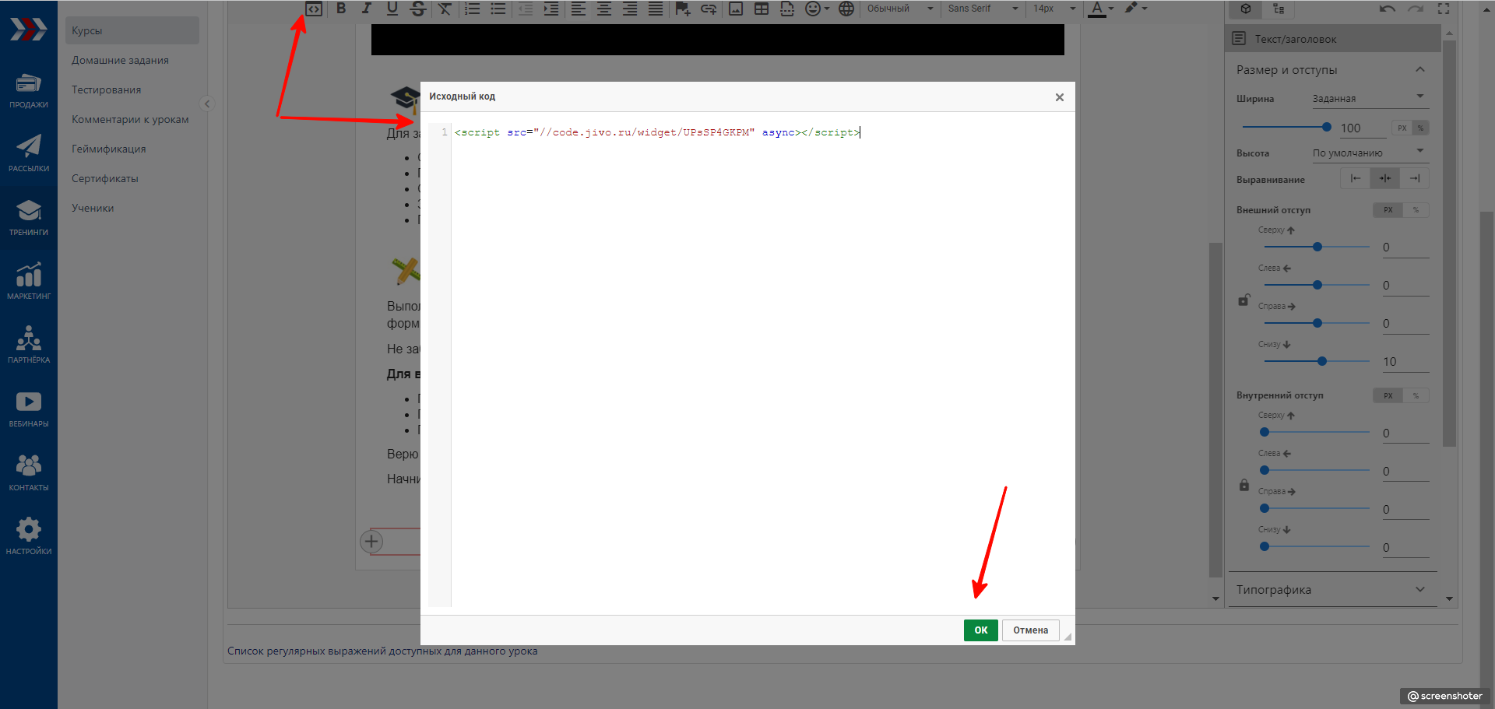Viewport: 1495px width, 709px height.
Task: Open the Sans Serif font dropdown
Action: click(x=983, y=9)
